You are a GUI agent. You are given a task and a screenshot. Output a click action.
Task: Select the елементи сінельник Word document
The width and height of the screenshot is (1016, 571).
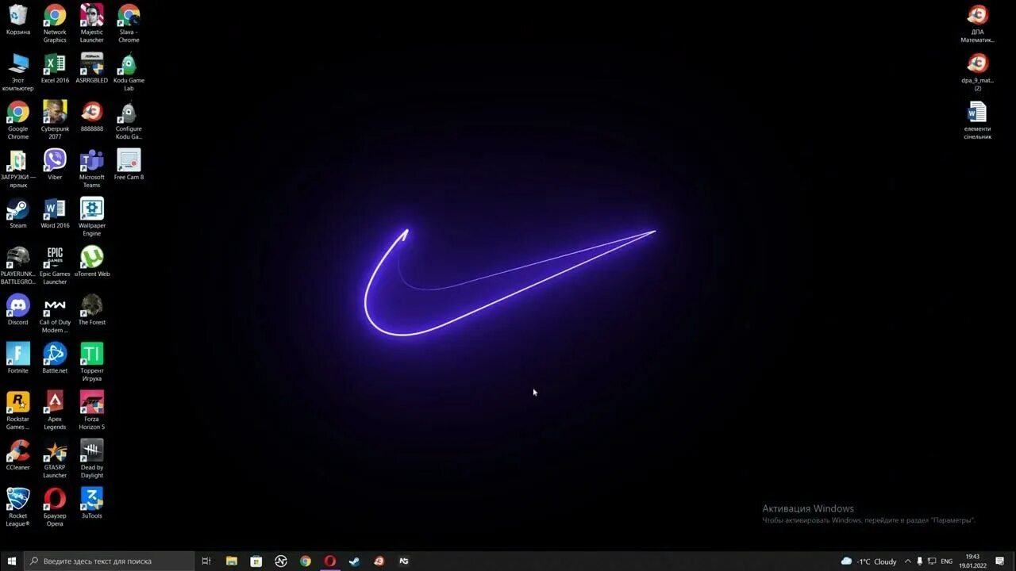point(977,121)
